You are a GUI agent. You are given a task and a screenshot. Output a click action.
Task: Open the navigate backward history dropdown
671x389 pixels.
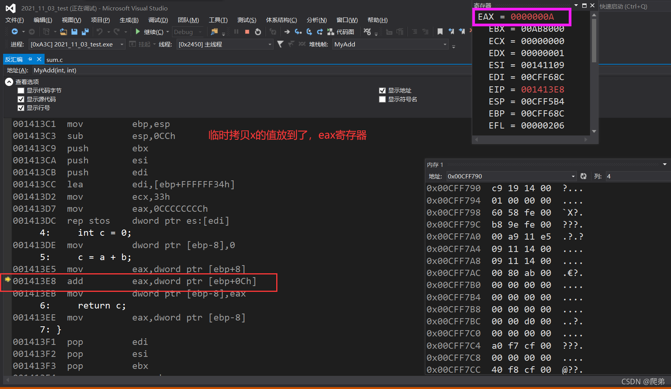[x=23, y=32]
